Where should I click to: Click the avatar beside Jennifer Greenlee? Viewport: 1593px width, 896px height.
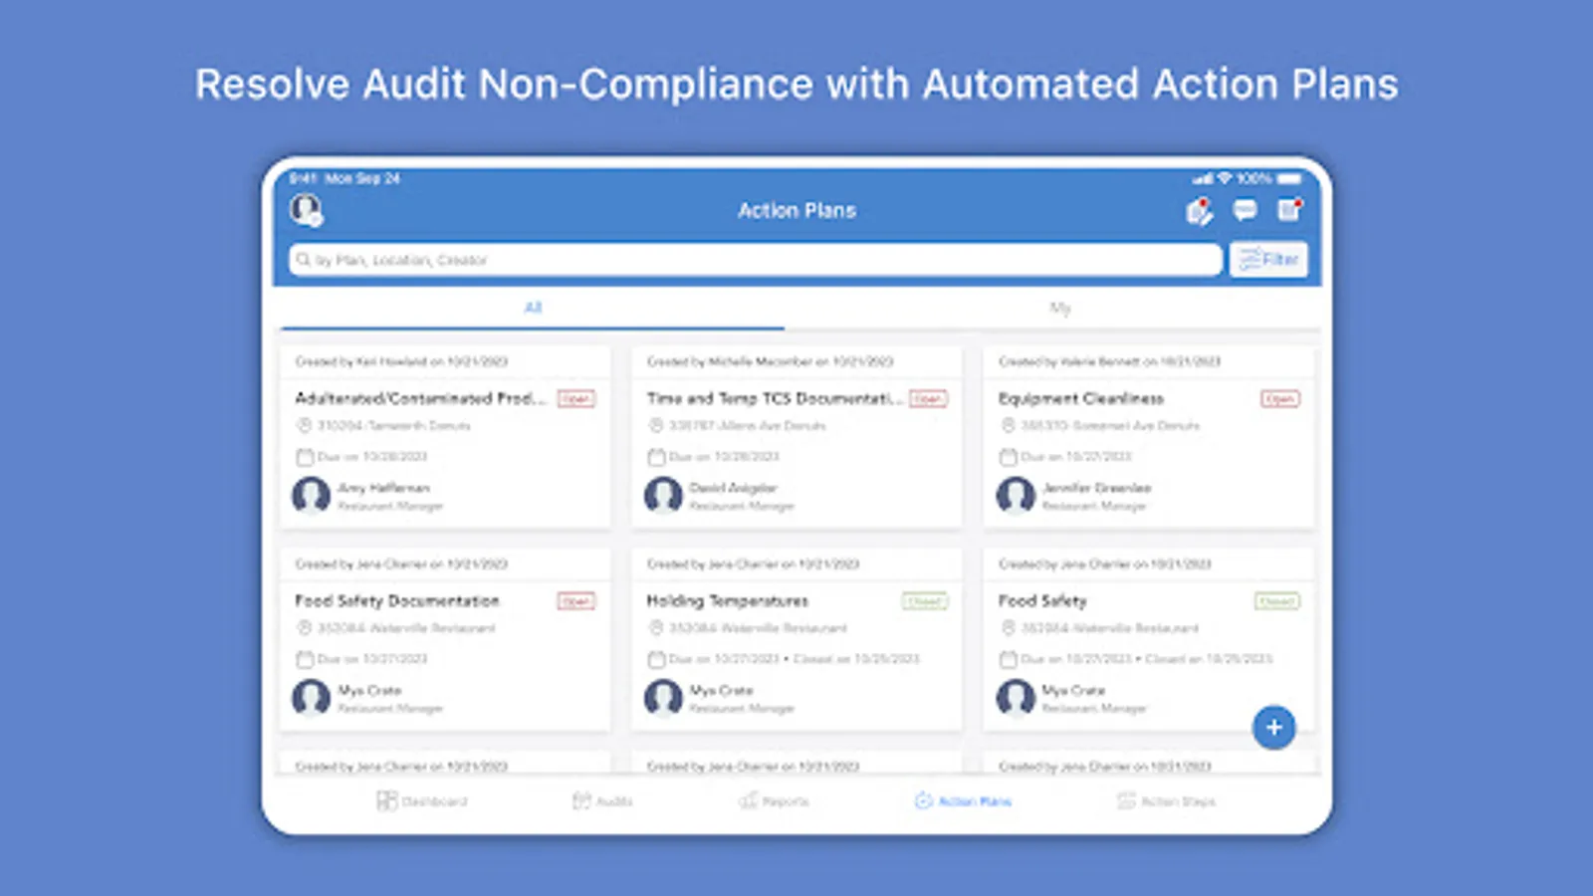pos(1016,495)
